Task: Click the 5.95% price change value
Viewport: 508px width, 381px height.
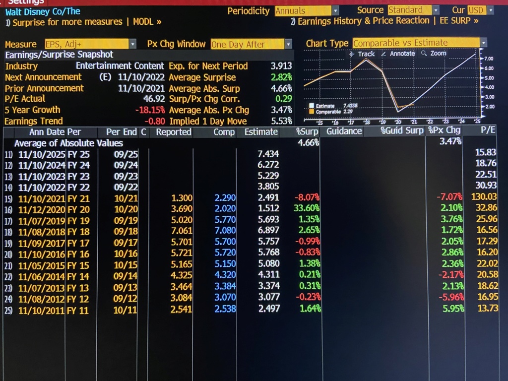Action: pyautogui.click(x=453, y=309)
